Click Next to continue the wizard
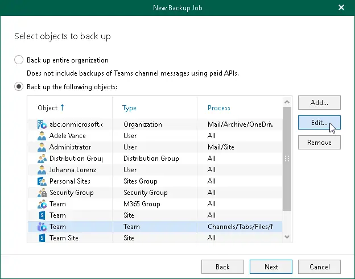355x279 pixels. click(271, 266)
